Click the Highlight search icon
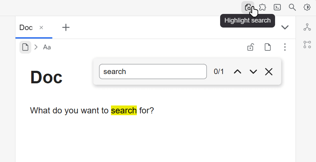This screenshot has height=162, width=316. pos(248,7)
